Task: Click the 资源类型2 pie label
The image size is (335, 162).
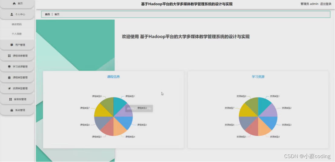Action: point(287,108)
